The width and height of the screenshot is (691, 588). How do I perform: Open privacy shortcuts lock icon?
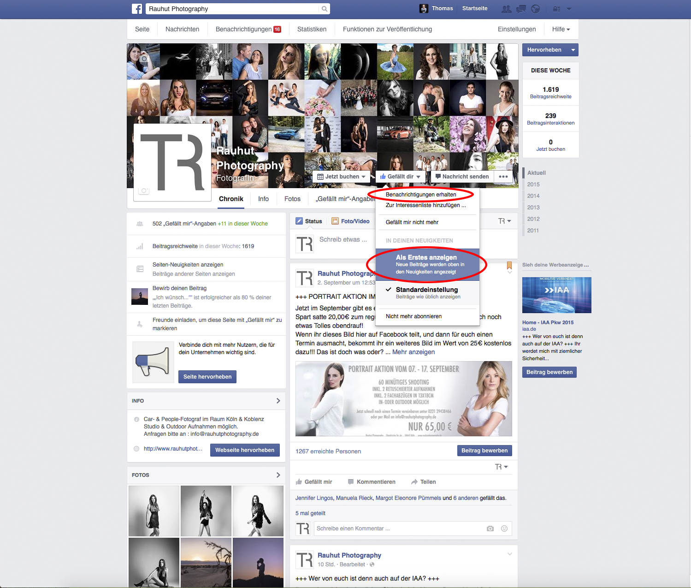click(556, 9)
